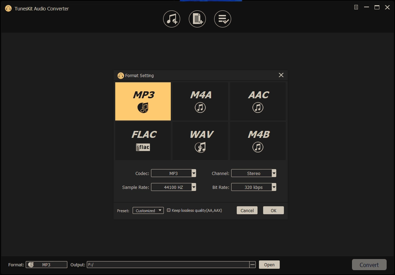Select the M4B format tile
This screenshot has height=275, width=395.
click(x=258, y=141)
